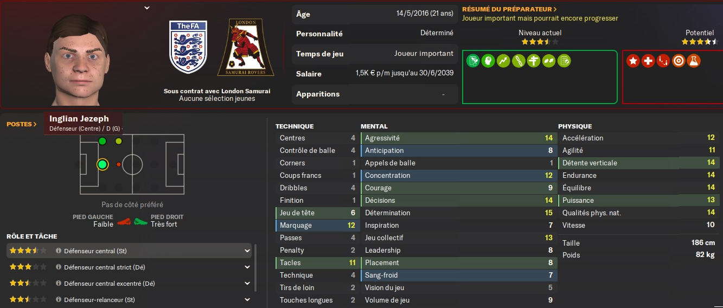Click info icon beside Défenseur central strict
Viewport: 723px width, 308px height.
click(x=59, y=267)
